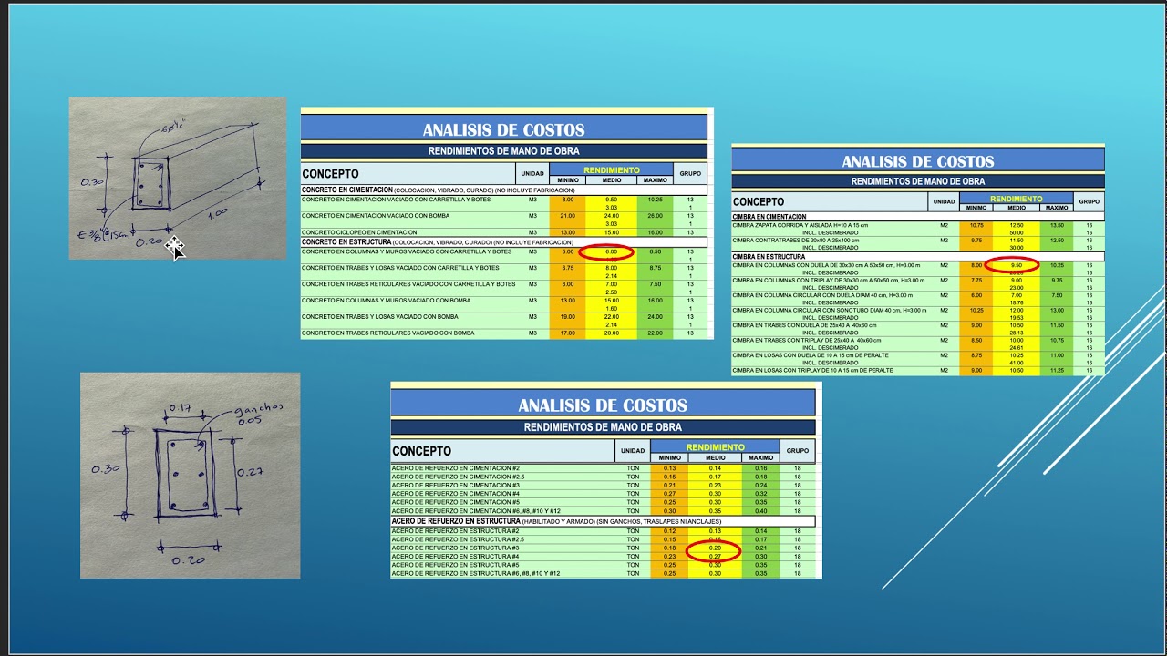Click row 'ACERO DE REFUERZO EN ESTRUCTURA #2.5'
The height and width of the screenshot is (656, 1167).
[603, 539]
